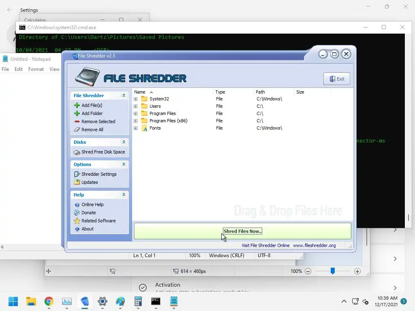Click the Size column header
The width and height of the screenshot is (415, 311).
point(312,92)
